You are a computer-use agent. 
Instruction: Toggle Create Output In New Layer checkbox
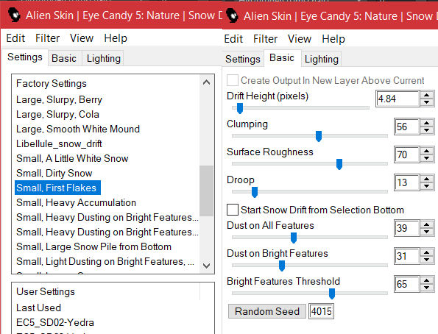click(x=233, y=80)
